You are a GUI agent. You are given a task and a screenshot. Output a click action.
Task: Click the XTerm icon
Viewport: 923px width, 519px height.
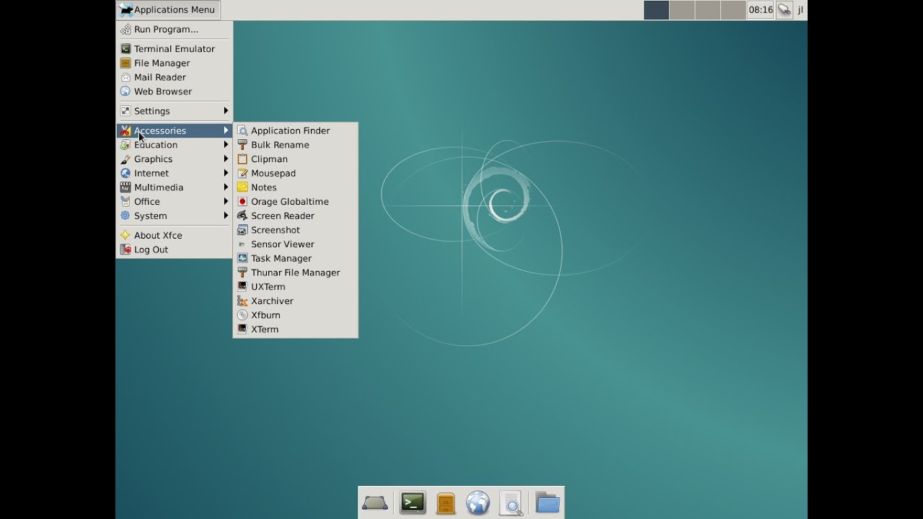pyautogui.click(x=242, y=329)
